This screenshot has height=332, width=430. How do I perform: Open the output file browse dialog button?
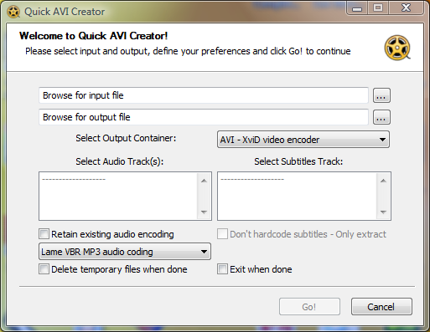(381, 117)
